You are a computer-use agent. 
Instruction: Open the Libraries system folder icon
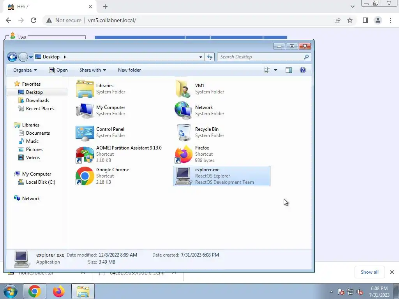pyautogui.click(x=85, y=88)
